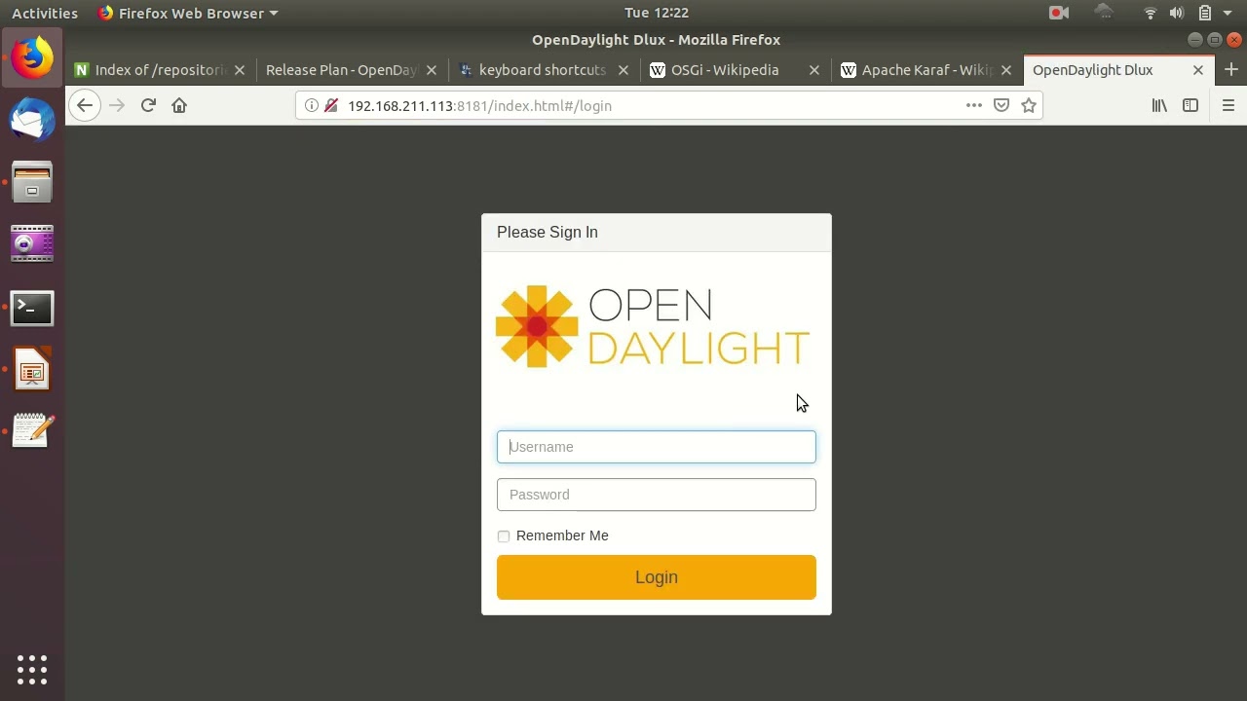
Task: Reload the current page
Action: tap(148, 105)
